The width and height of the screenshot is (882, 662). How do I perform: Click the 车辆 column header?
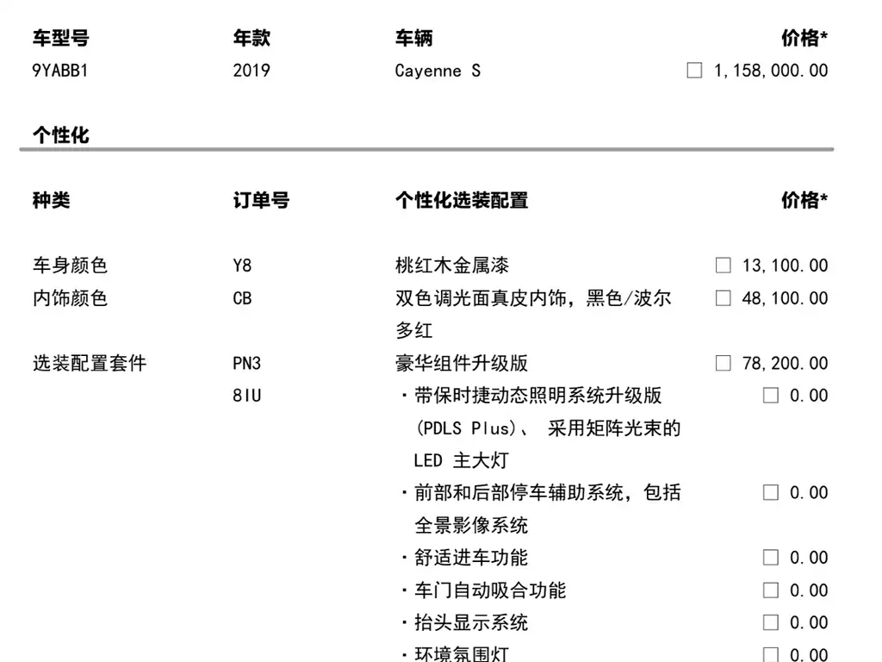click(x=414, y=38)
